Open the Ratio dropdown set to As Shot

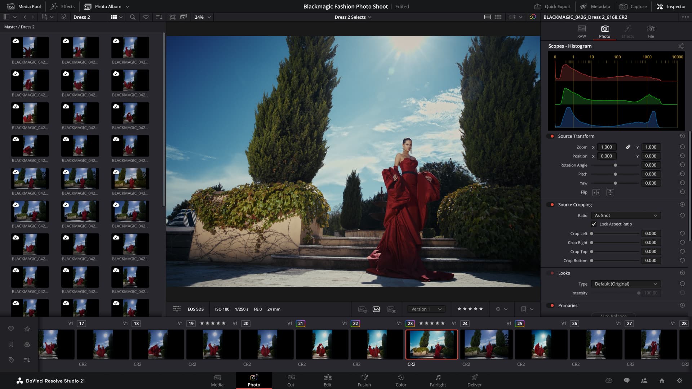click(626, 215)
